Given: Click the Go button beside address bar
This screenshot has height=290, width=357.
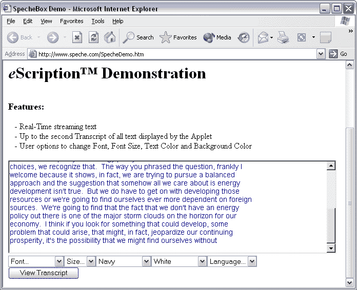Looking at the screenshot, I should [x=338, y=54].
